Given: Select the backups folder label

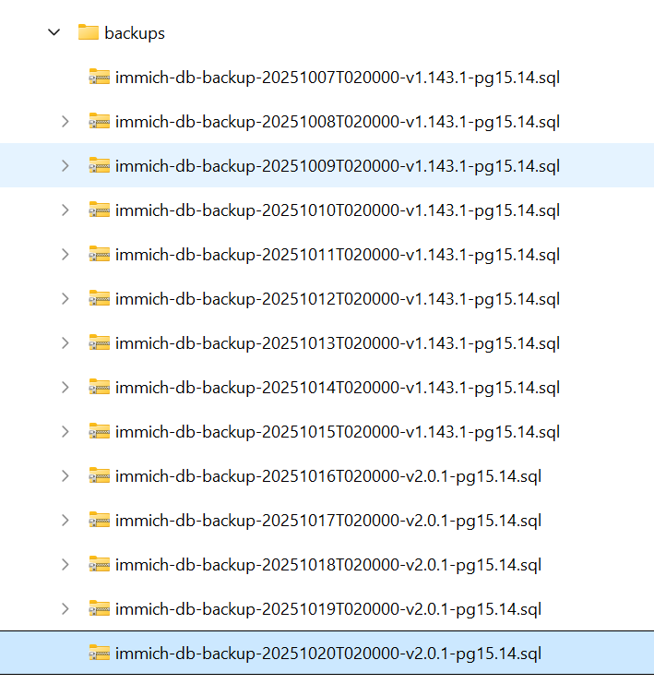Looking at the screenshot, I should (x=135, y=33).
